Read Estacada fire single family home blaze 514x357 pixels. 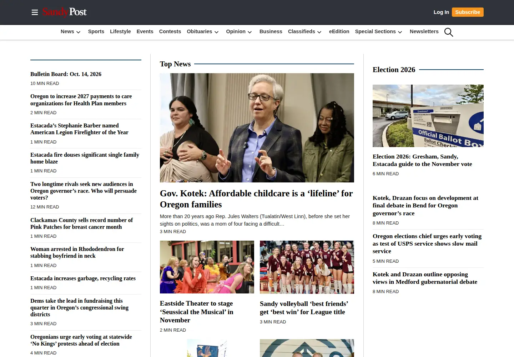tap(85, 158)
